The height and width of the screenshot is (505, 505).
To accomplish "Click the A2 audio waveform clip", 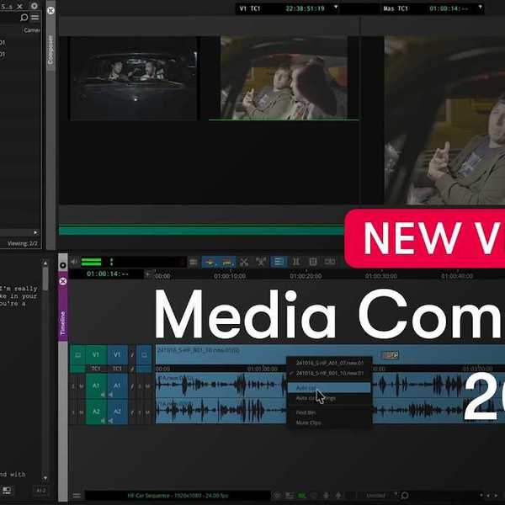I will point(221,411).
